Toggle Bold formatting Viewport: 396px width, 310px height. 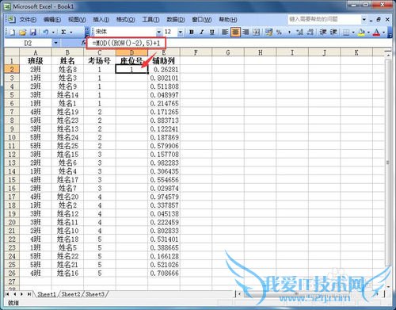192,33
